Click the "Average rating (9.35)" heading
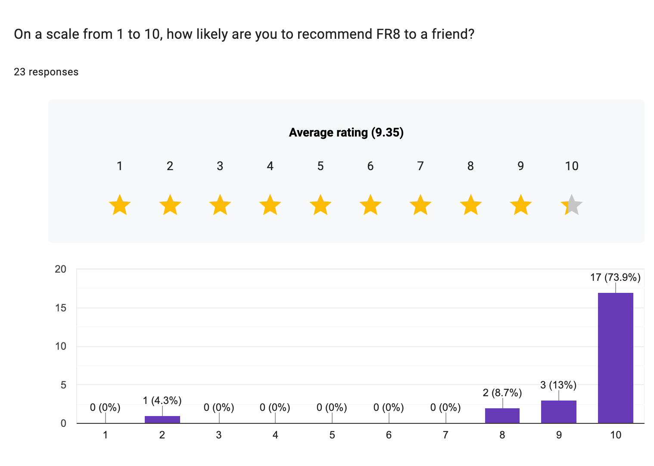654x466 pixels. point(346,133)
